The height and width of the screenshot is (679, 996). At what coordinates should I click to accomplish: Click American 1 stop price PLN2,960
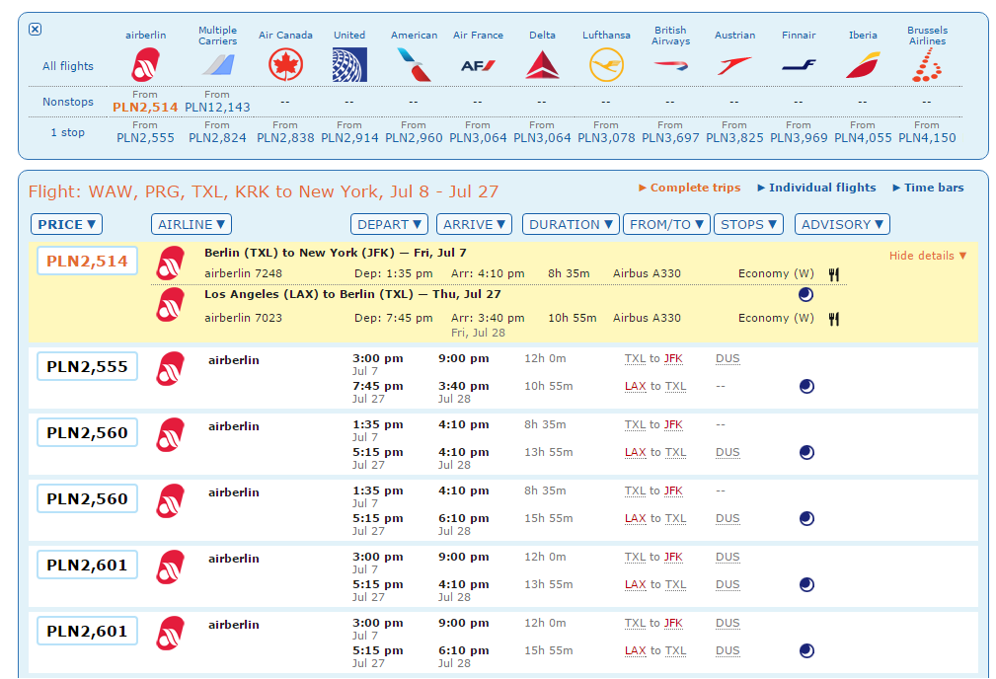coord(414,137)
